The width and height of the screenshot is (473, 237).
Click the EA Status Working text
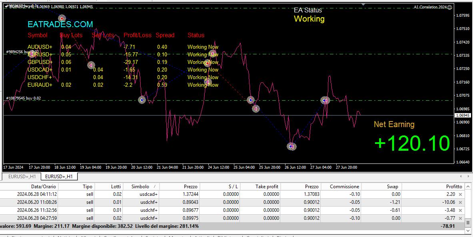tap(309, 19)
